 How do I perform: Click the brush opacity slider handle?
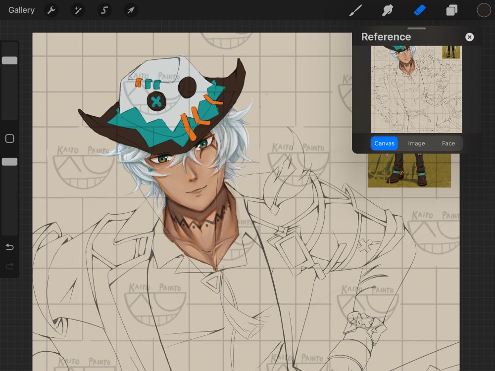[x=9, y=162]
